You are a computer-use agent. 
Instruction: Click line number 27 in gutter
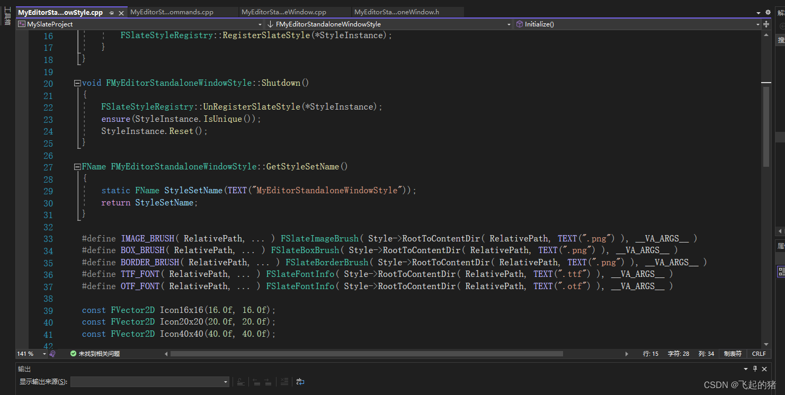[x=48, y=167]
